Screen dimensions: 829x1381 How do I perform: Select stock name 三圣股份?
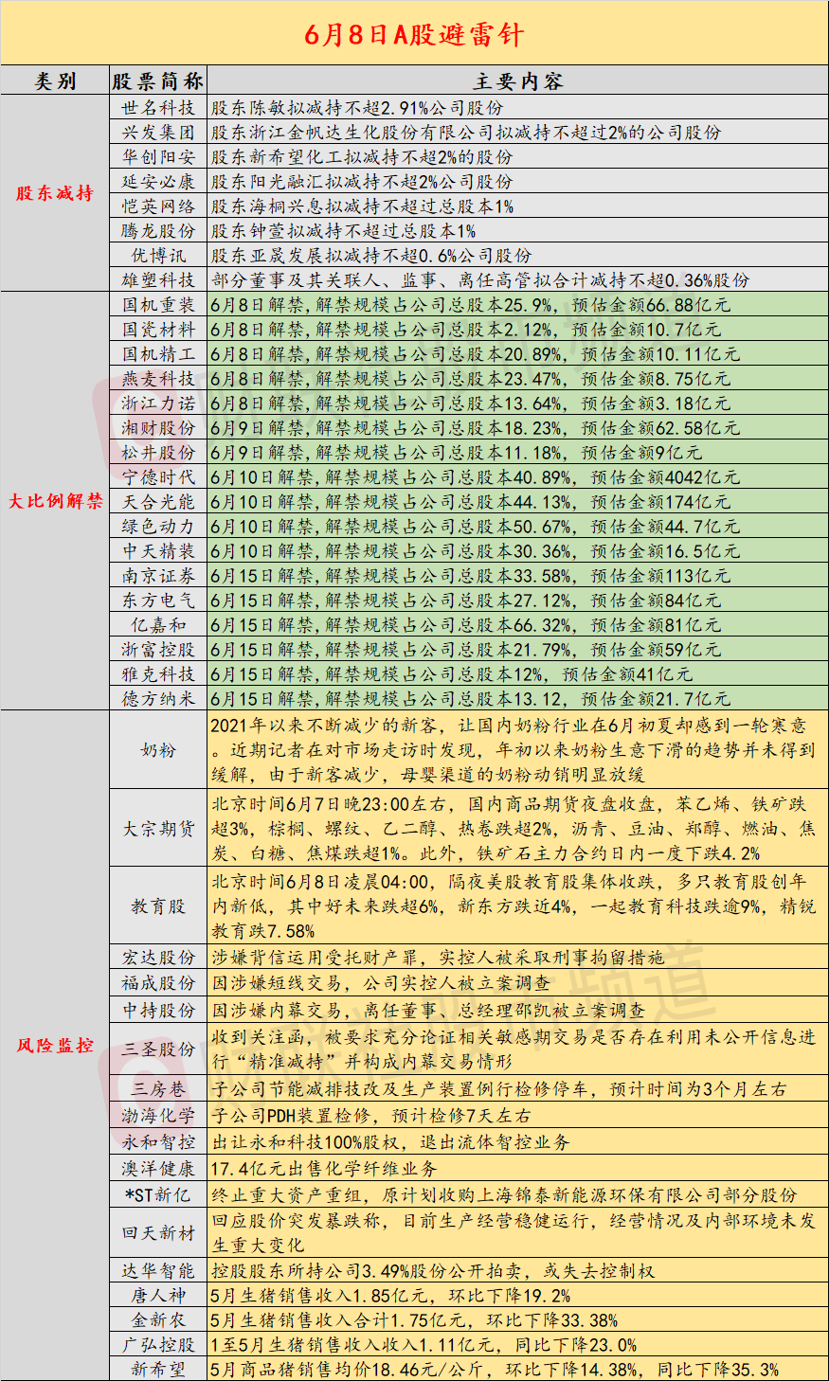pyautogui.click(x=158, y=1049)
